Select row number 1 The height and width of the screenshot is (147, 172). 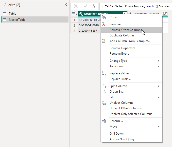click(x=74, y=20)
